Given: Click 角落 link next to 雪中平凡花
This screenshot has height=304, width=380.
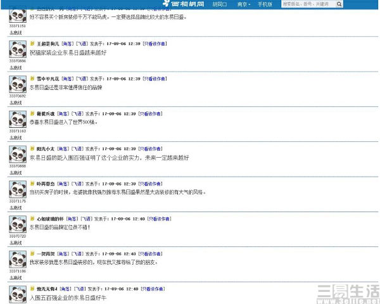Looking at the screenshot, I should [x=67, y=79].
